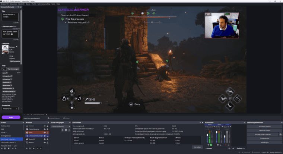This screenshot has width=283, height=154.
Task: Hide the Camera and Overlays source
Action: click(45, 136)
